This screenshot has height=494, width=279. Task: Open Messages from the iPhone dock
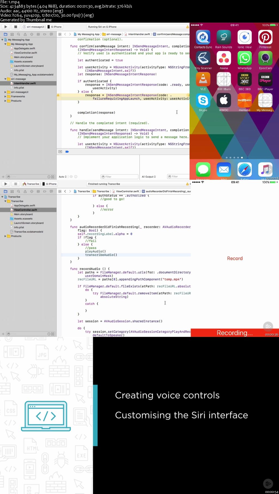pyautogui.click(x=203, y=169)
